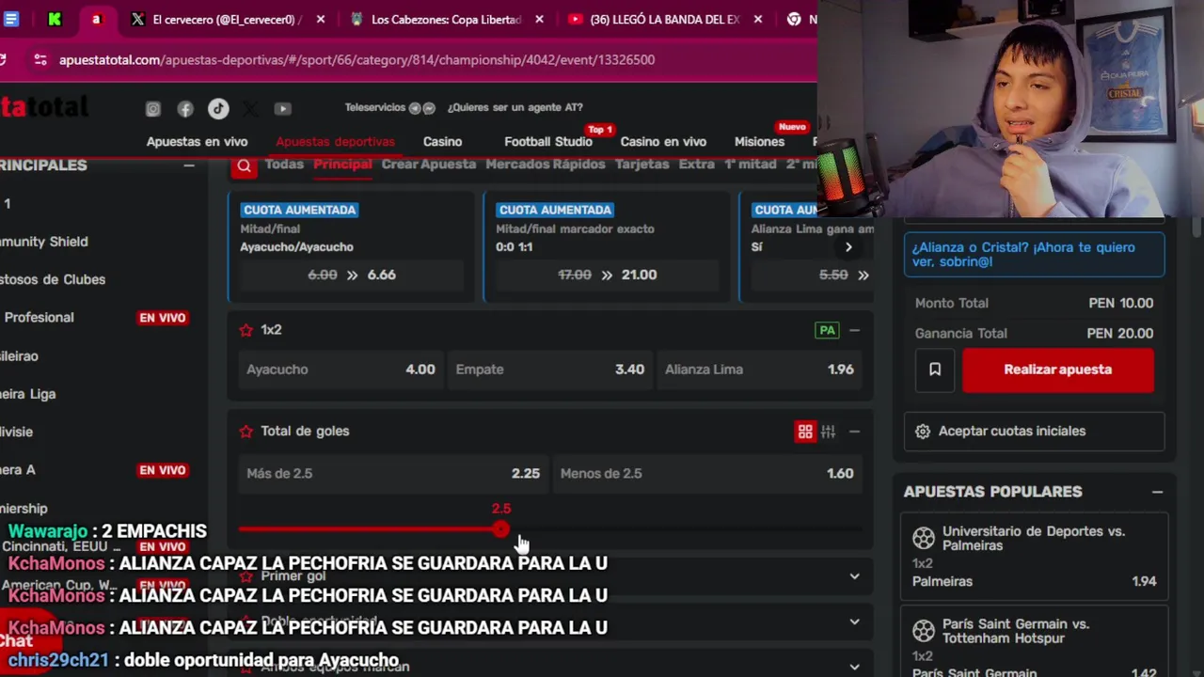Click the soccer ball icon for Universitario vs. Palmeiras
This screenshot has height=677, width=1204.
(x=924, y=538)
